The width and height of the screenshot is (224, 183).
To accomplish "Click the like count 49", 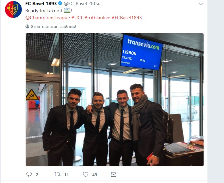I will (95, 175).
